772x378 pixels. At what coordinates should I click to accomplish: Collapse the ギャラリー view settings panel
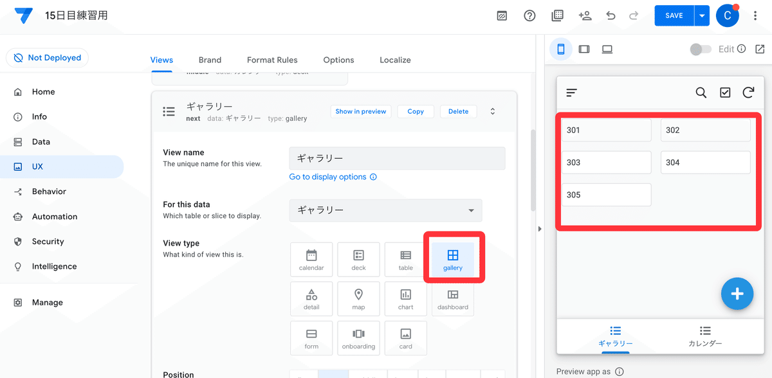(492, 111)
